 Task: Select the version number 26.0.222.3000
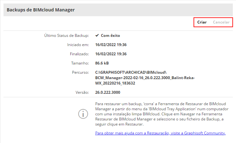[108, 92]
